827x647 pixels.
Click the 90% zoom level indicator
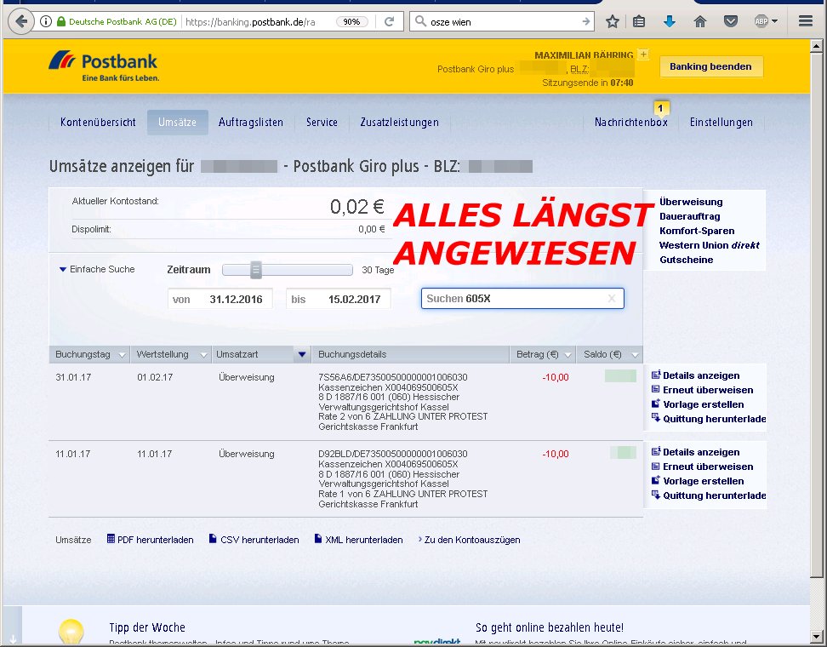point(351,21)
